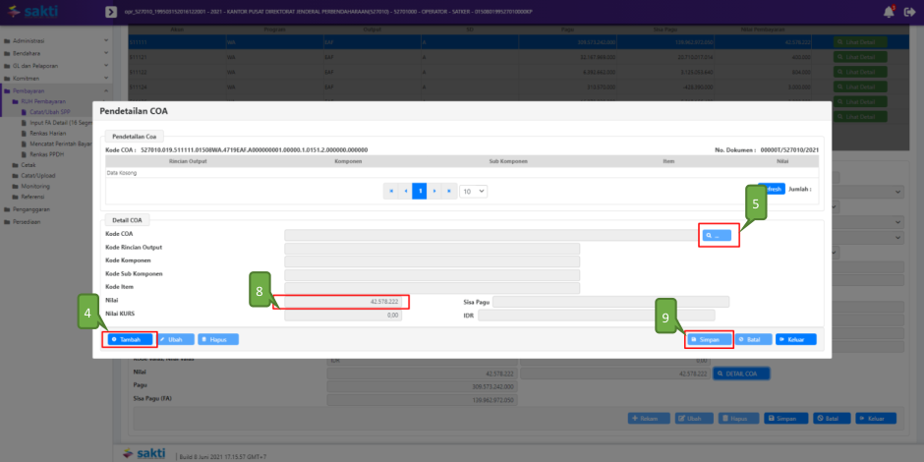Viewport: 924px width, 462px height.
Task: Open Renkas Harian menu item
Action: [x=47, y=133]
